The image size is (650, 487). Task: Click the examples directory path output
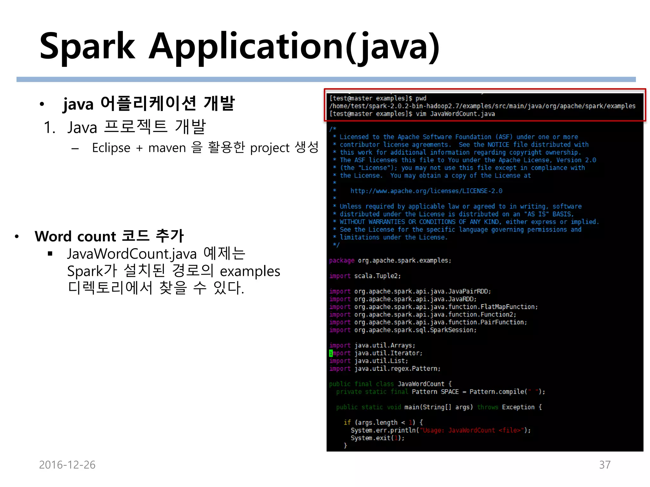click(482, 106)
